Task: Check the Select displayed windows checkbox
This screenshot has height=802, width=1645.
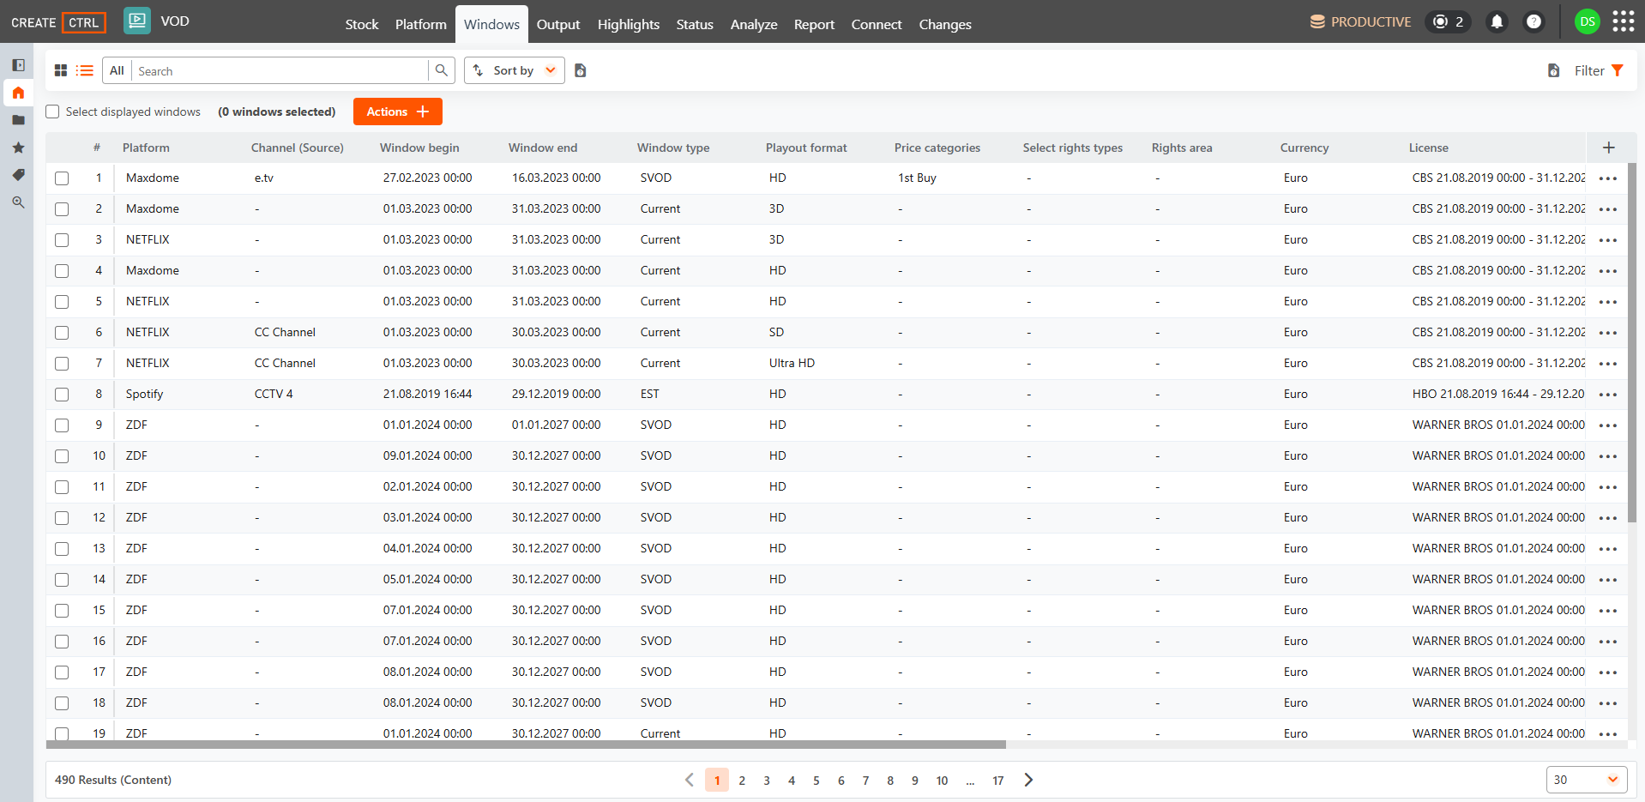Action: point(53,112)
